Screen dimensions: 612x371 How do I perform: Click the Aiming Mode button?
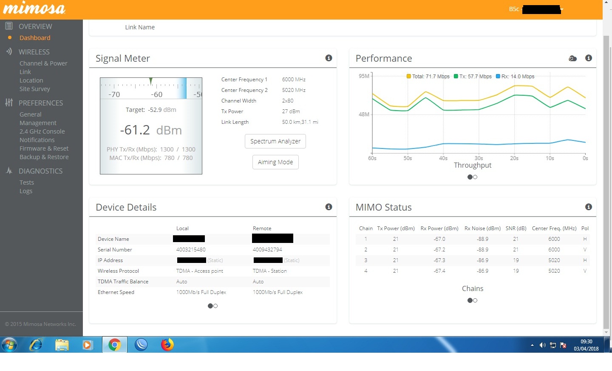click(275, 162)
